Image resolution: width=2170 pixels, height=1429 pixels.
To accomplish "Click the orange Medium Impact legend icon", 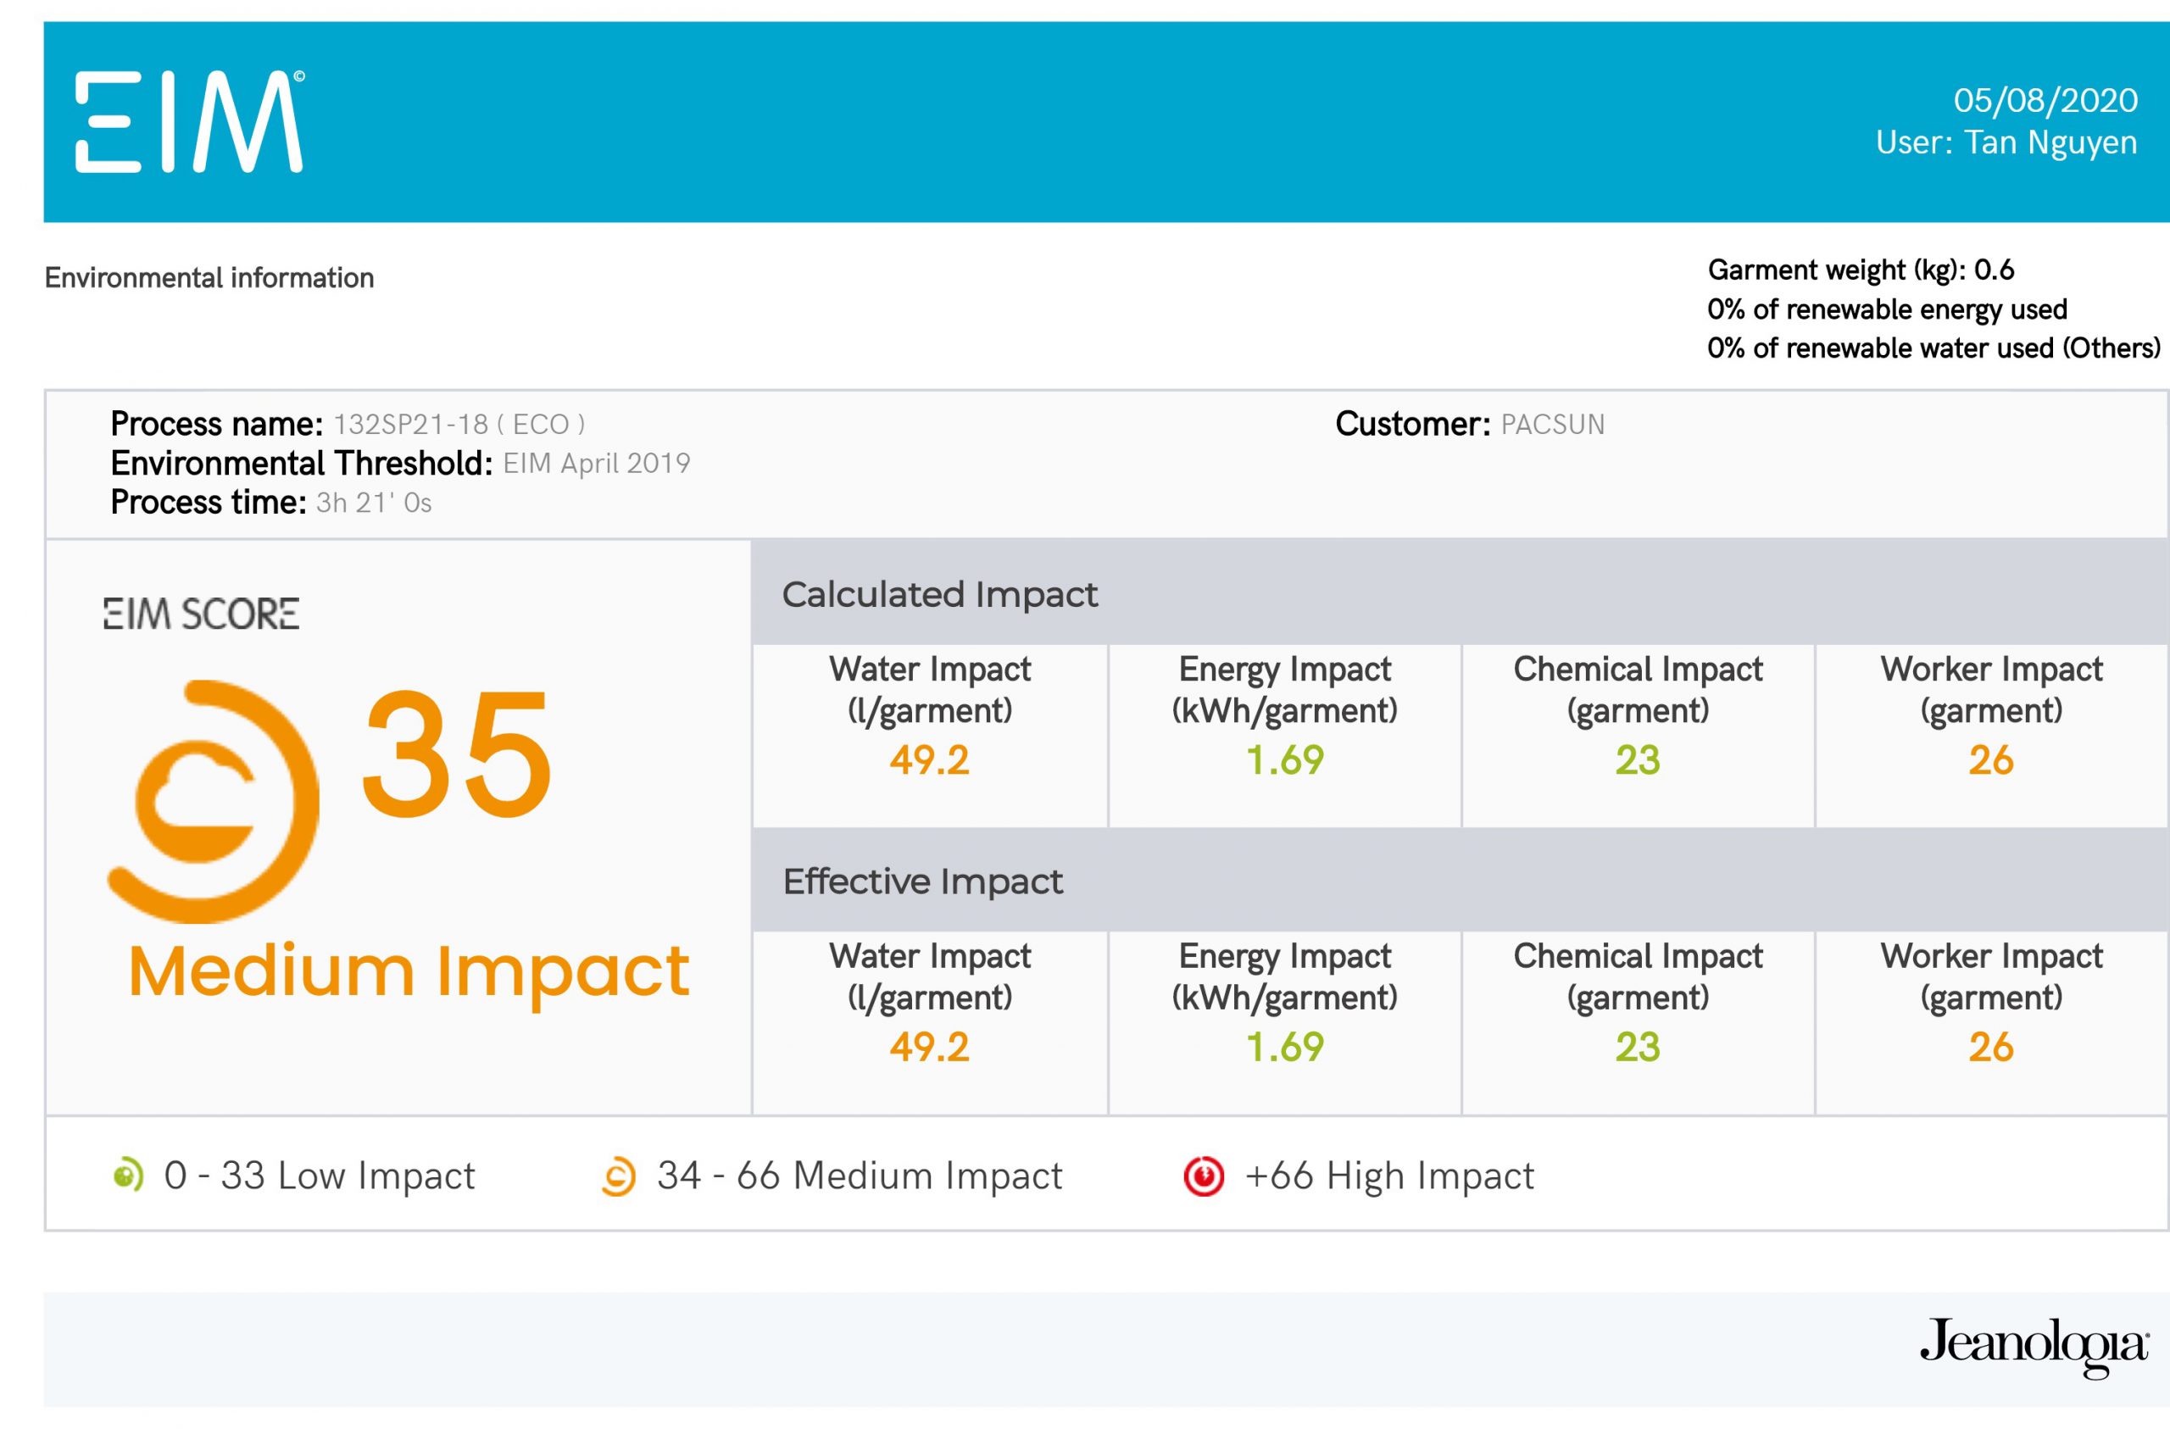I will click(618, 1176).
